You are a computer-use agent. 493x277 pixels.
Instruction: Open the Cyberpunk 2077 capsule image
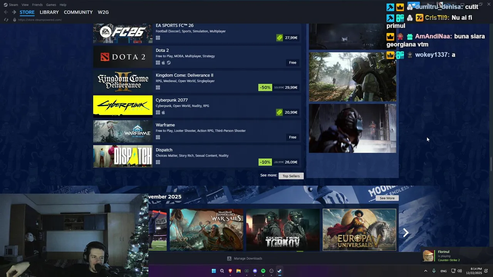coord(123,107)
